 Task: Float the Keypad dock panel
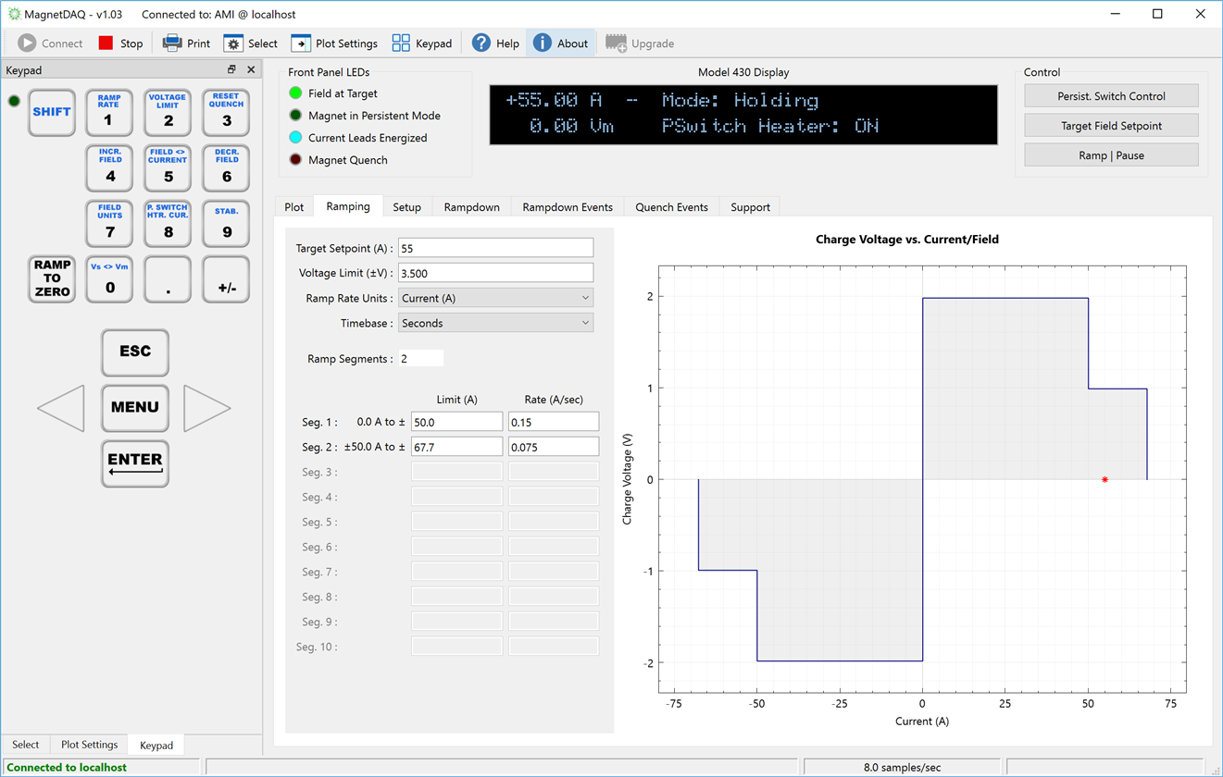pos(231,69)
